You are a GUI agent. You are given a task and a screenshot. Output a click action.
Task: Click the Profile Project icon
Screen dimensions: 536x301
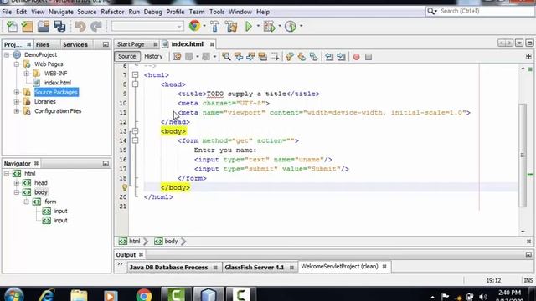(x=291, y=26)
